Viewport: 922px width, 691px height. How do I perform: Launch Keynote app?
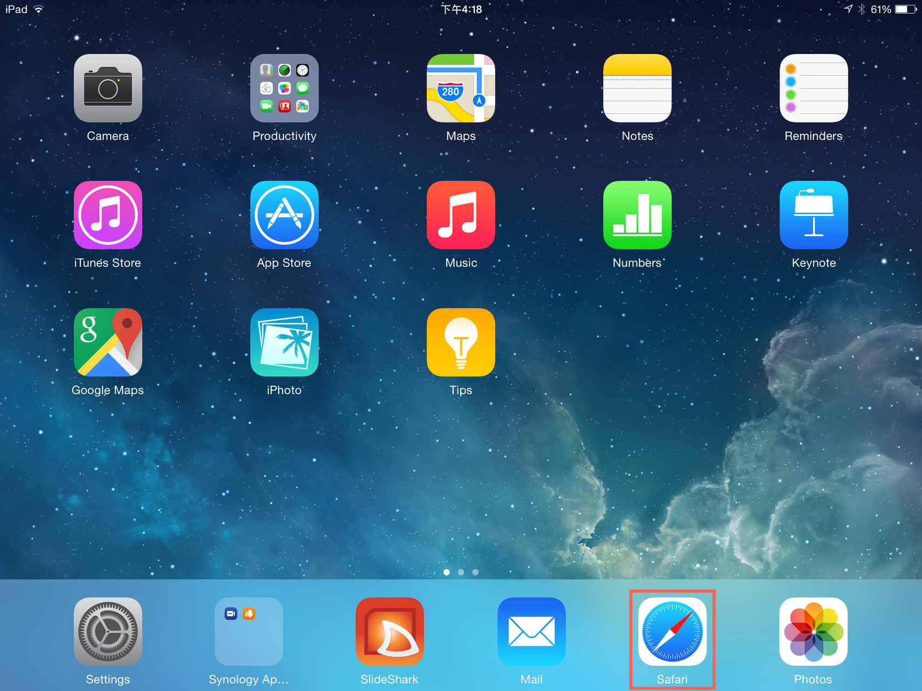click(813, 215)
